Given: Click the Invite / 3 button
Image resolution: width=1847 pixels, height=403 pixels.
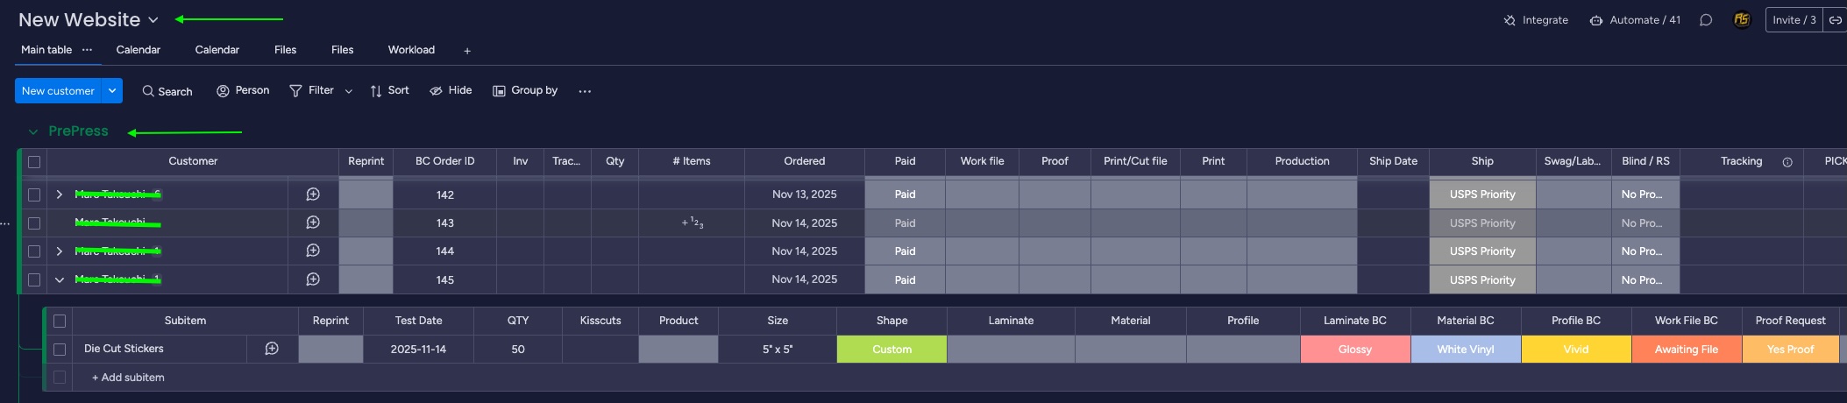Looking at the screenshot, I should click(x=1794, y=20).
